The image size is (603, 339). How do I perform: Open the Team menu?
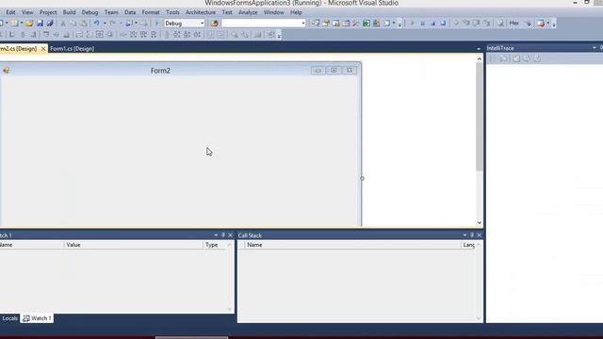pyautogui.click(x=111, y=12)
